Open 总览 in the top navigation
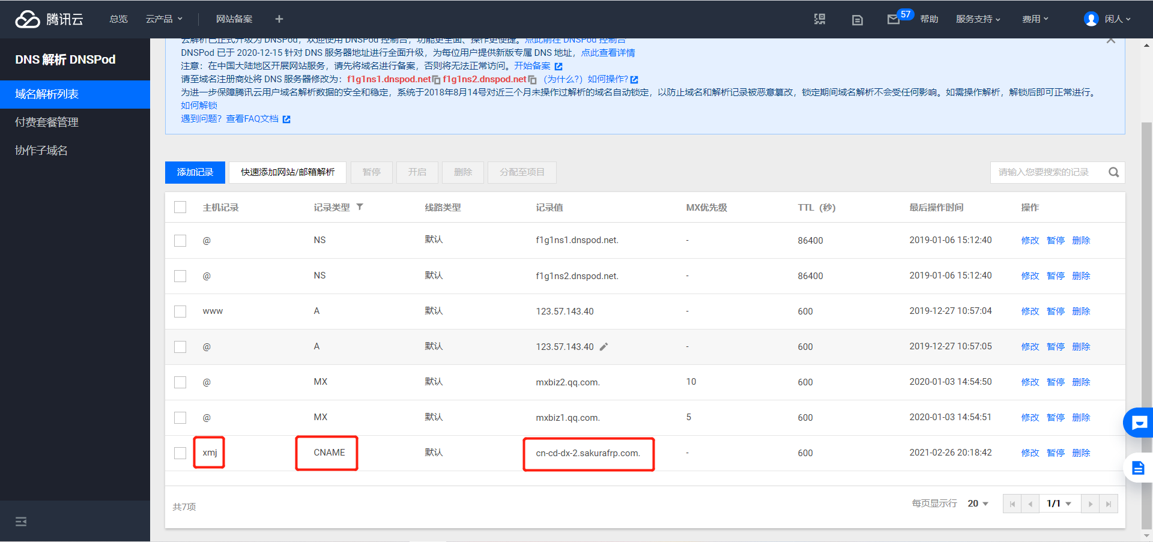Viewport: 1153px width, 542px height. tap(119, 19)
